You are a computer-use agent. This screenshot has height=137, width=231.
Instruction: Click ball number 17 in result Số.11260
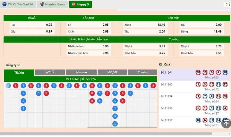(x=225, y=85)
